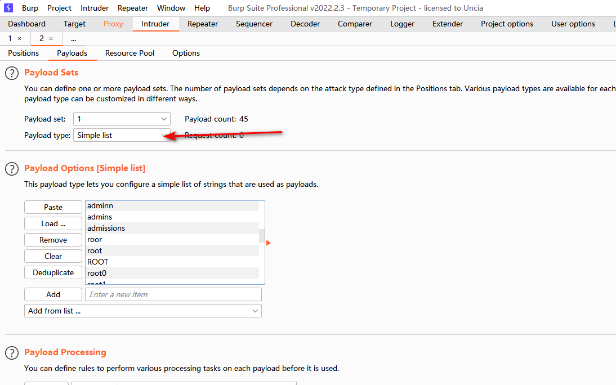Viewport: 616px width, 385px height.
Task: Click the Burp Suite logo icon
Action: click(8, 8)
